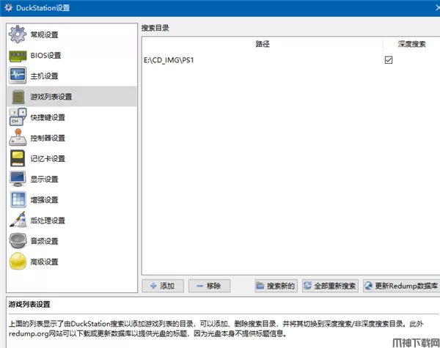Screen dimensions: 440x348
Task: Open the 记忆卡设置 memory card icon
Action: pyautogui.click(x=18, y=158)
